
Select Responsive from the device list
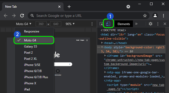coord(34,31)
